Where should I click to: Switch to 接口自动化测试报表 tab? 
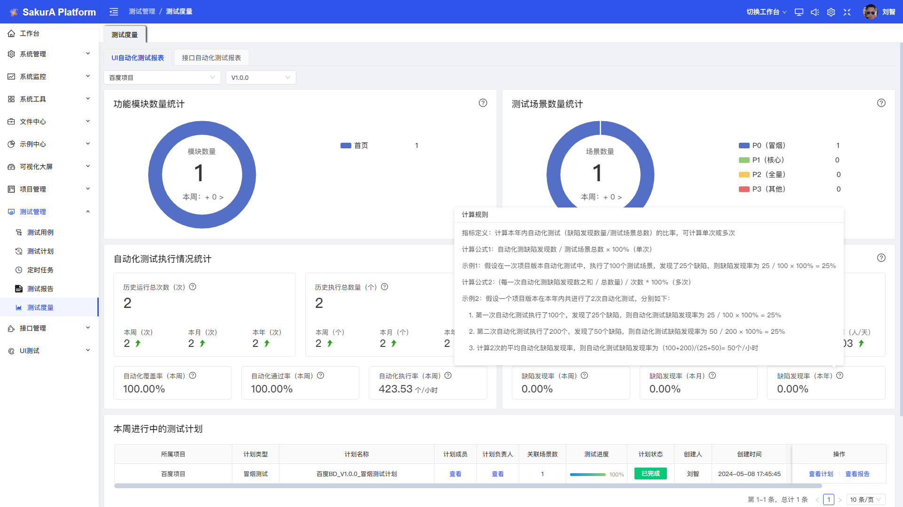(212, 58)
